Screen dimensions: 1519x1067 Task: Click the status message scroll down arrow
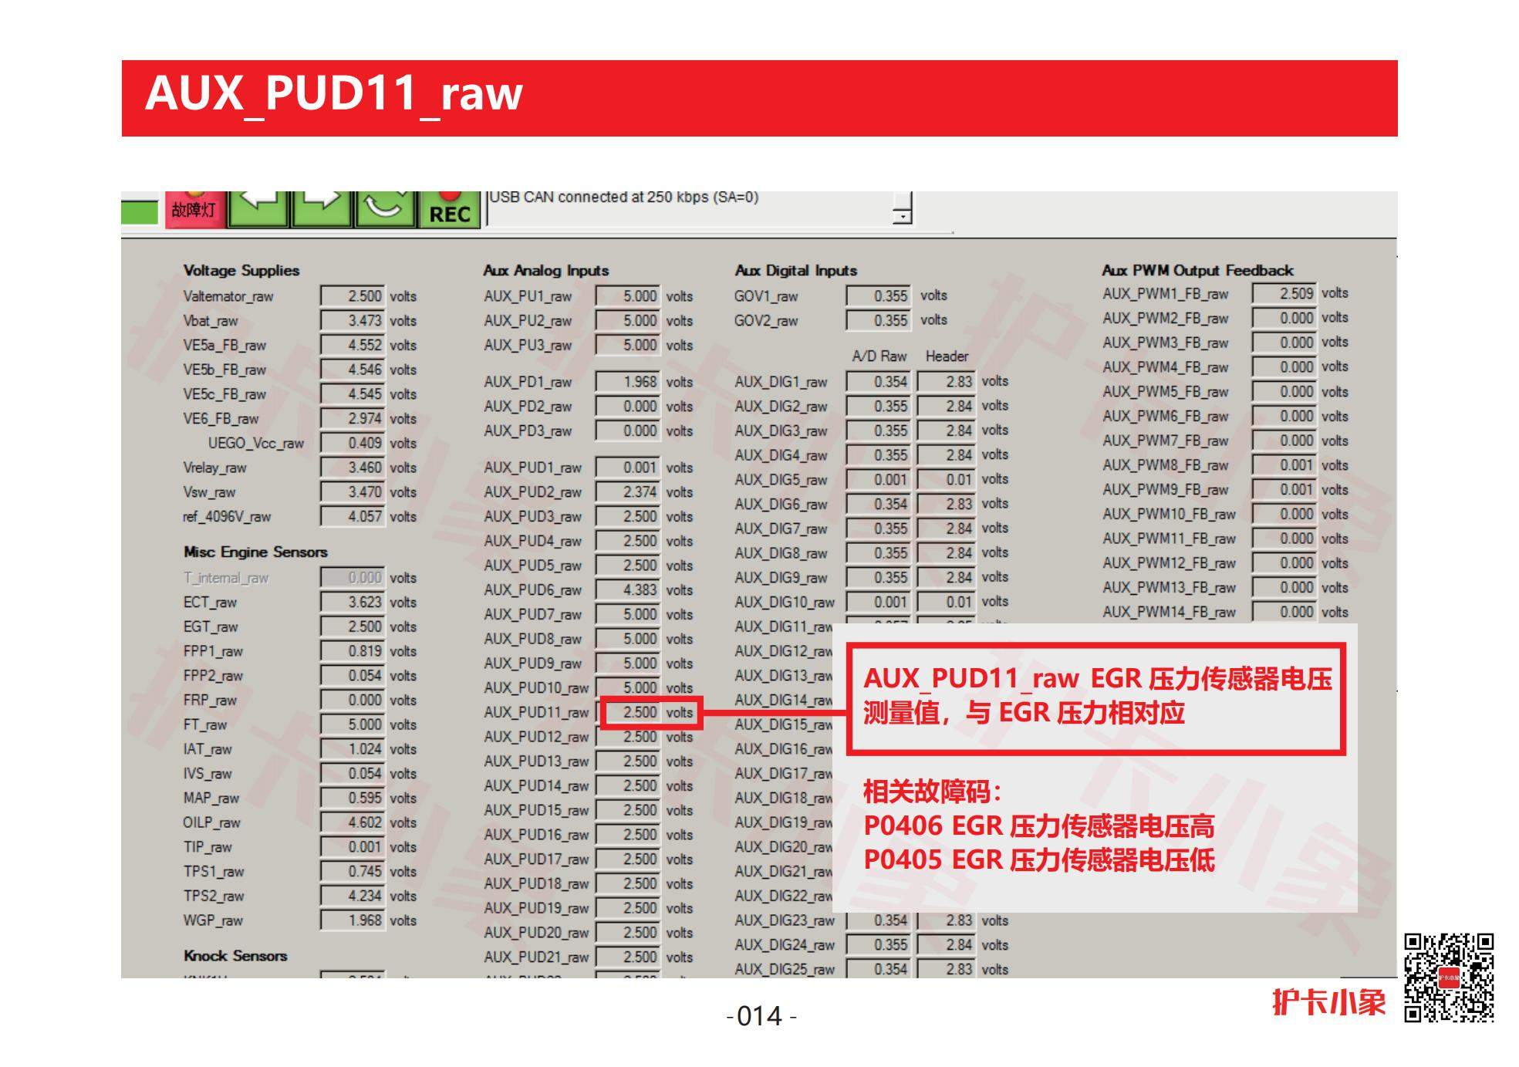tap(902, 218)
